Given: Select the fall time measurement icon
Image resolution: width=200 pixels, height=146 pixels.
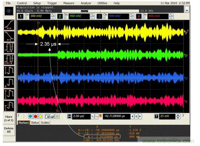Looking at the screenshot, I should click(x=9, y=37).
